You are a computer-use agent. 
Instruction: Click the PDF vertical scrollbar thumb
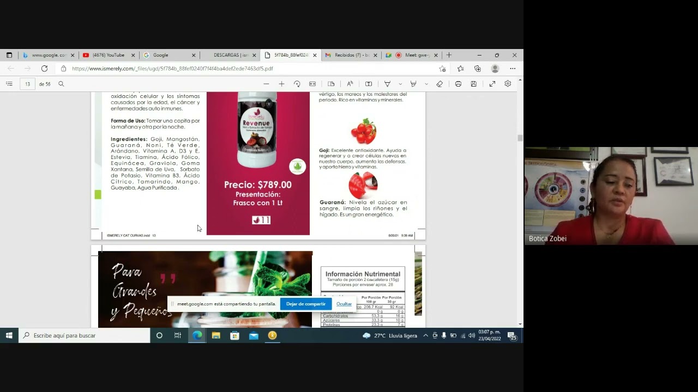point(520,138)
